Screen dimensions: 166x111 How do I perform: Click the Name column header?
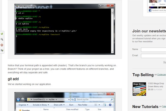click(x=46, y=109)
